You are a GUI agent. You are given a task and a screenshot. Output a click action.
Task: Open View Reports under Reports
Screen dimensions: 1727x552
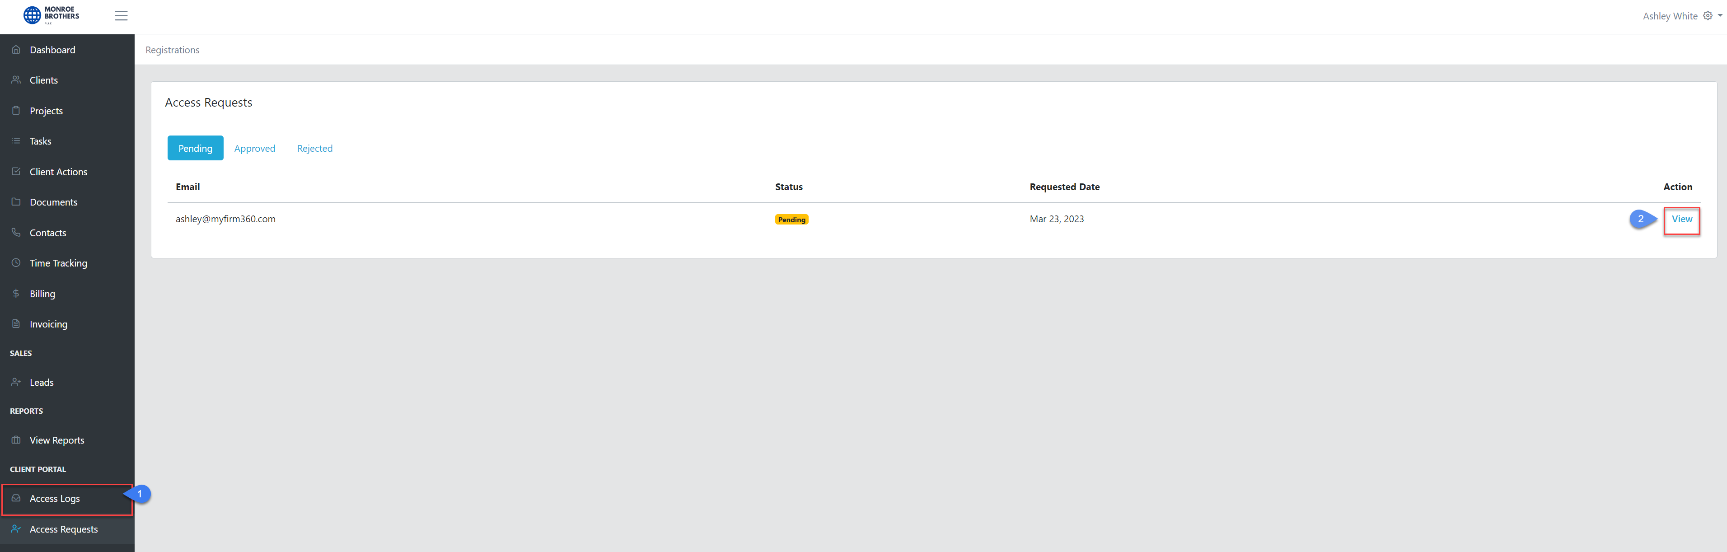[x=57, y=440]
